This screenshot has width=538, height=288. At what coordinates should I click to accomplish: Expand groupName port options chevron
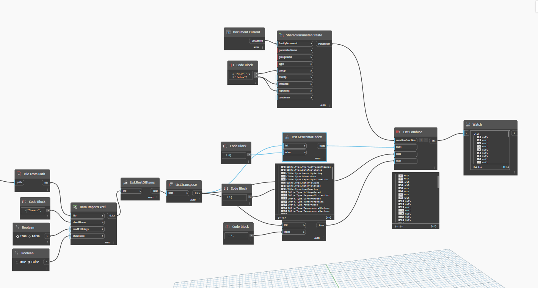pyautogui.click(x=311, y=57)
